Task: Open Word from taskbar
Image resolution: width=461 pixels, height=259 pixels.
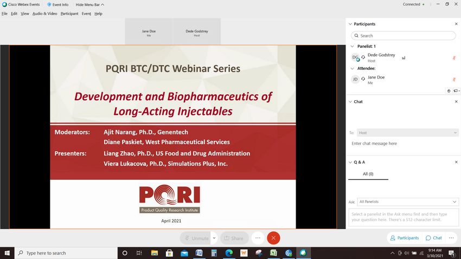Action: (199, 253)
